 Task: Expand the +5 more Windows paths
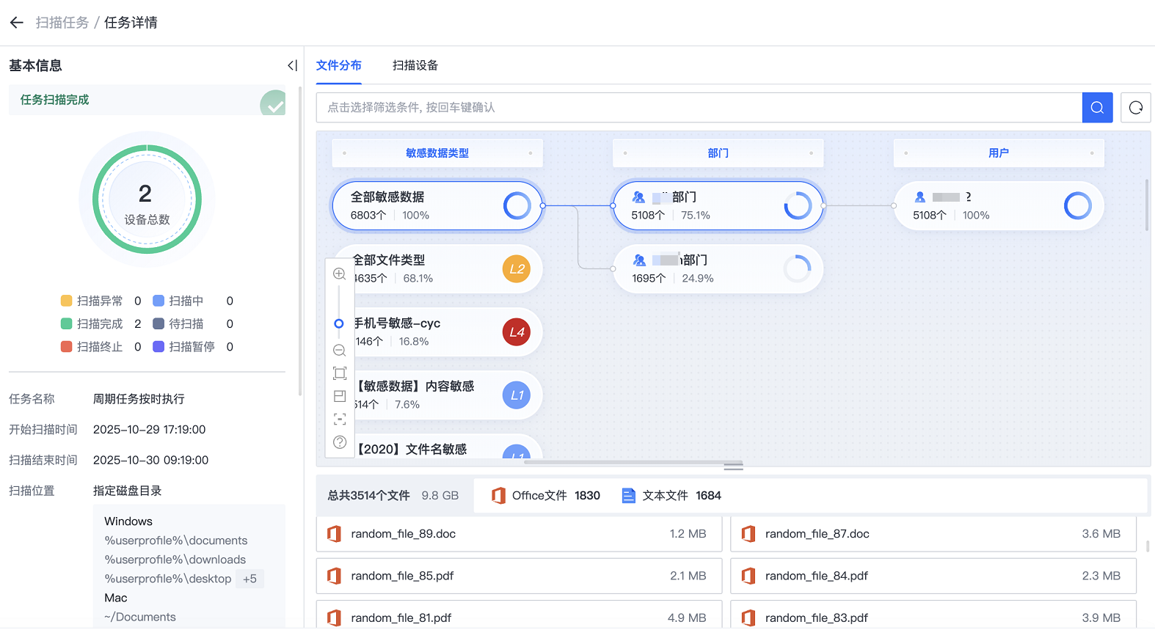tap(250, 579)
